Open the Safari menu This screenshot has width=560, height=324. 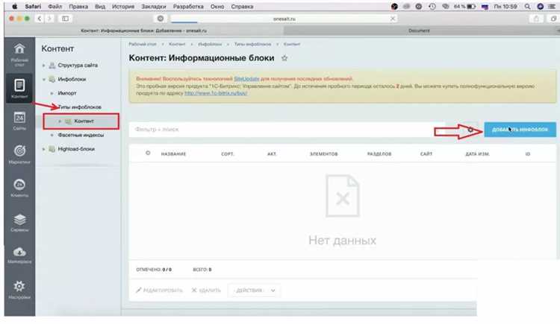[x=33, y=7]
